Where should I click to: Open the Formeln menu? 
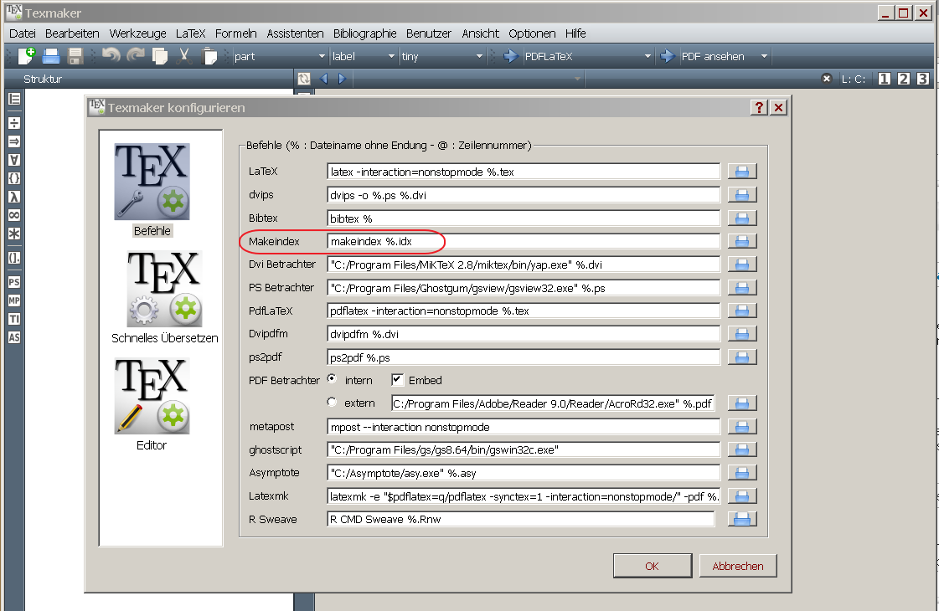pos(236,33)
